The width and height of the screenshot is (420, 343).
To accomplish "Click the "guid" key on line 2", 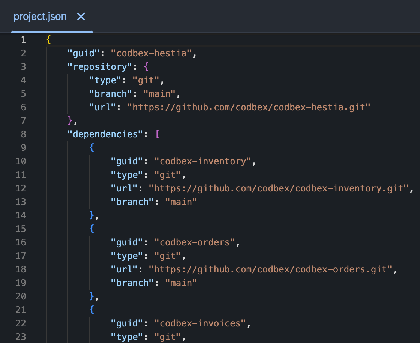I will coord(84,53).
